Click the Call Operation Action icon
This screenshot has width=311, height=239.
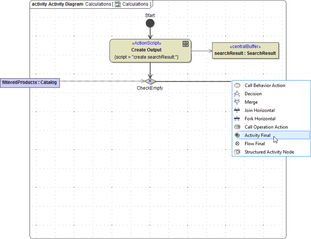(x=237, y=127)
